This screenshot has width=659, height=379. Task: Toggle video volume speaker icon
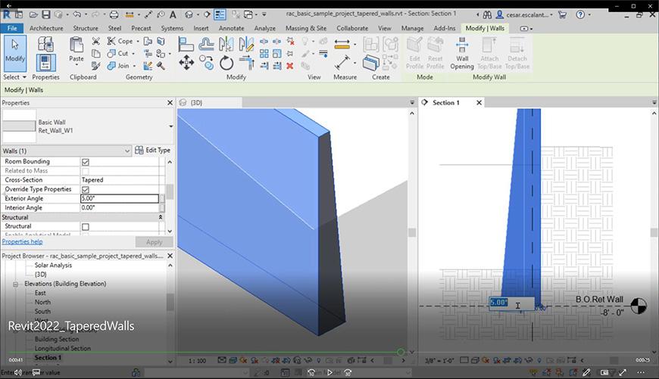[x=17, y=372]
